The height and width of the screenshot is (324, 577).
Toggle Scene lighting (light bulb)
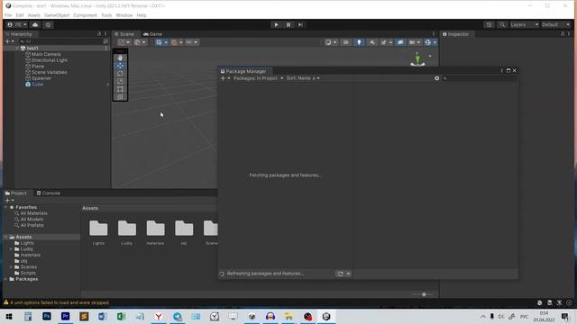tap(359, 42)
